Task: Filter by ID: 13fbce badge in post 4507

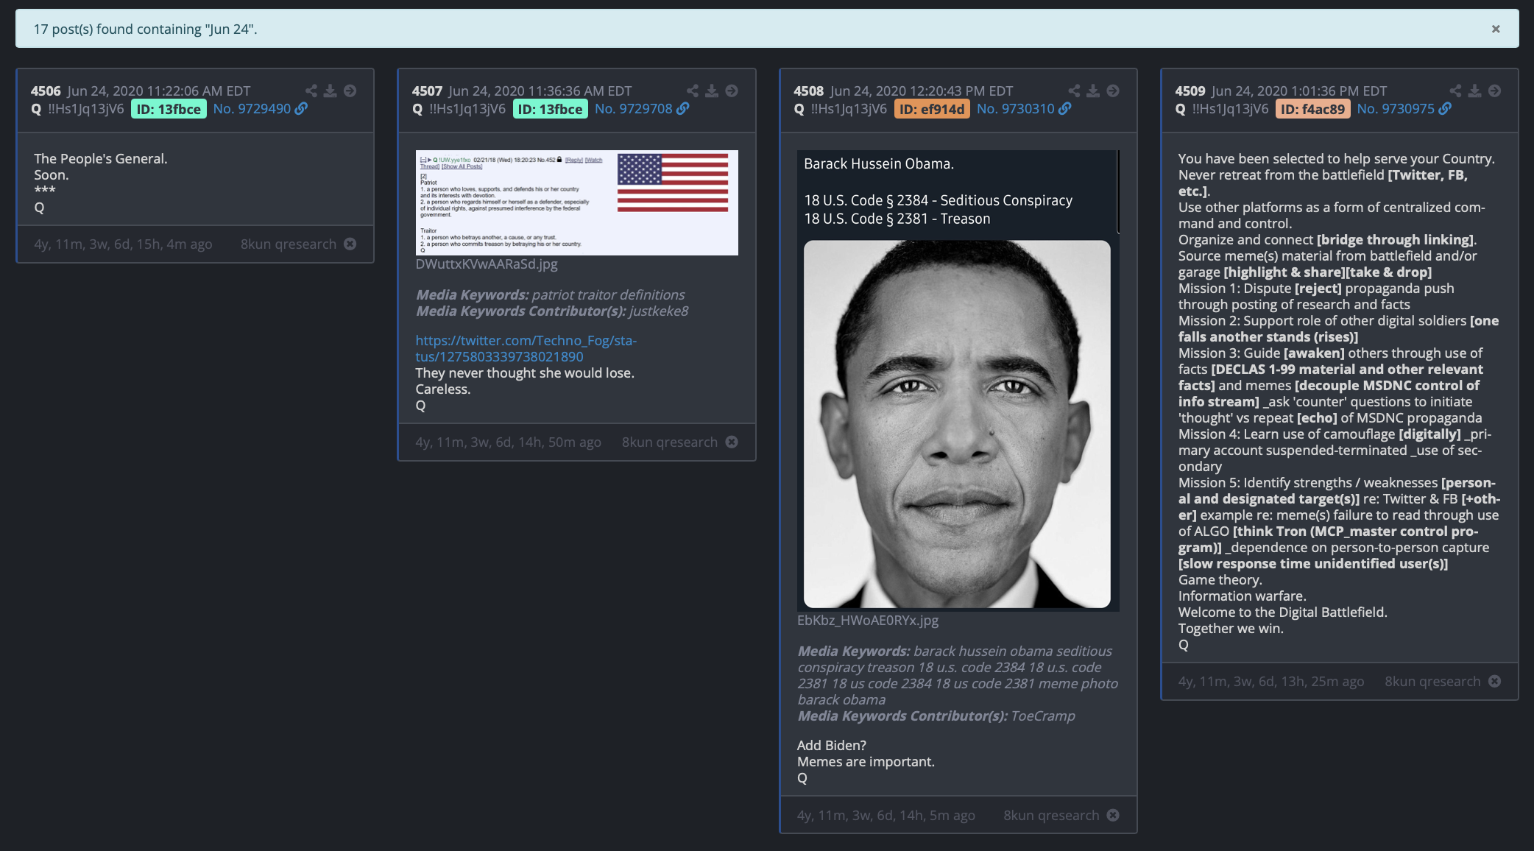Action: 550,109
